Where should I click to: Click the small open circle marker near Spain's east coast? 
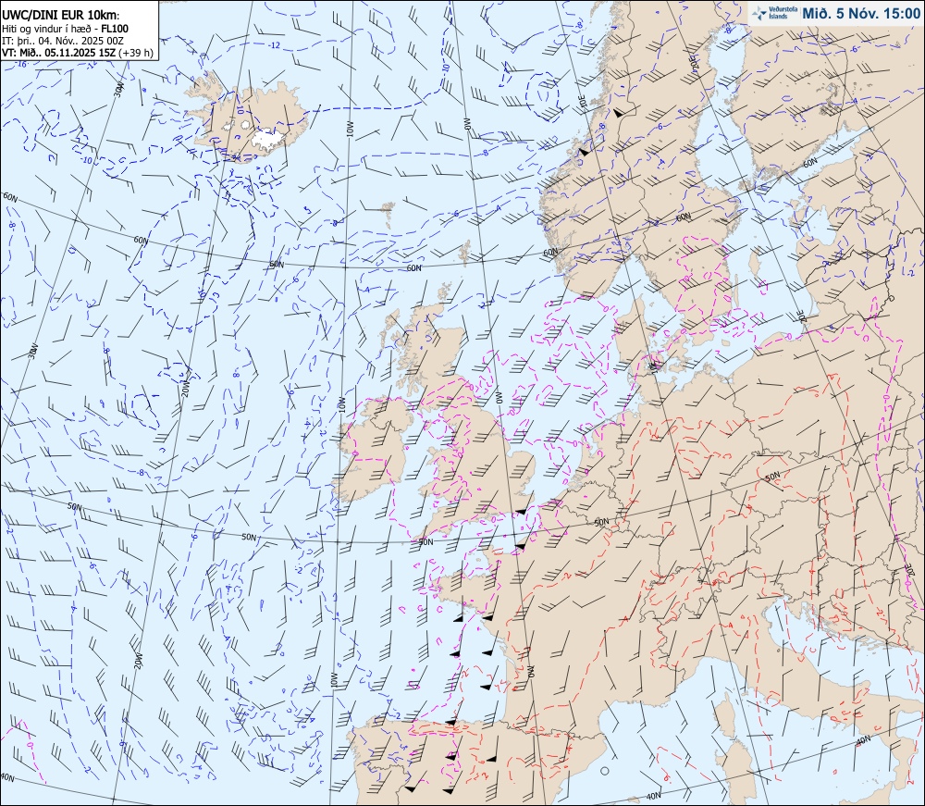(604, 771)
